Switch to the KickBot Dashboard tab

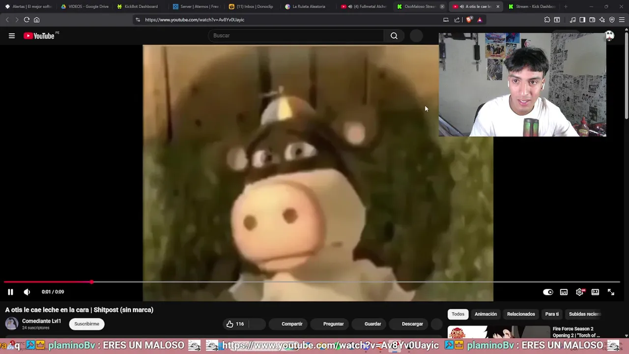point(141,6)
